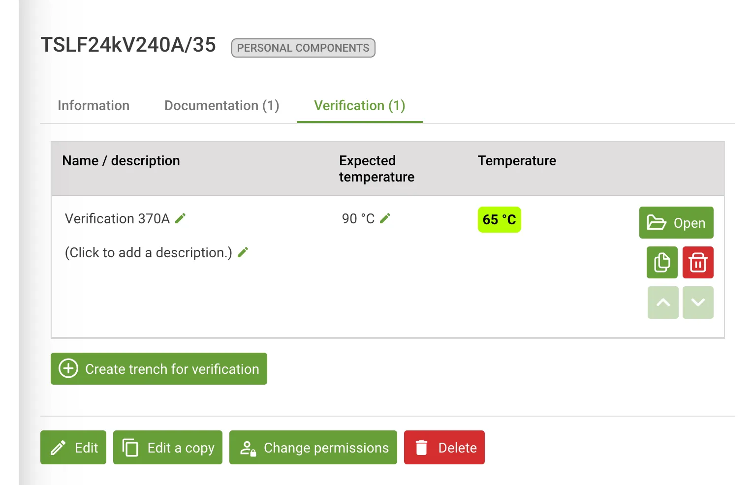The image size is (752, 485).
Task: Click the padlock-user icon on Change permissions
Action: coord(248,447)
